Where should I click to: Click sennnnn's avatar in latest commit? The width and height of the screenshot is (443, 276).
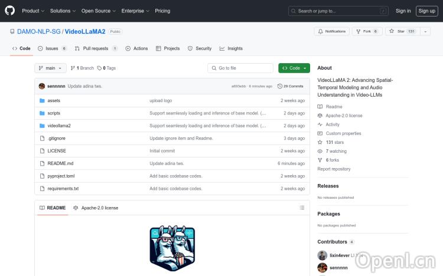tap(42, 86)
